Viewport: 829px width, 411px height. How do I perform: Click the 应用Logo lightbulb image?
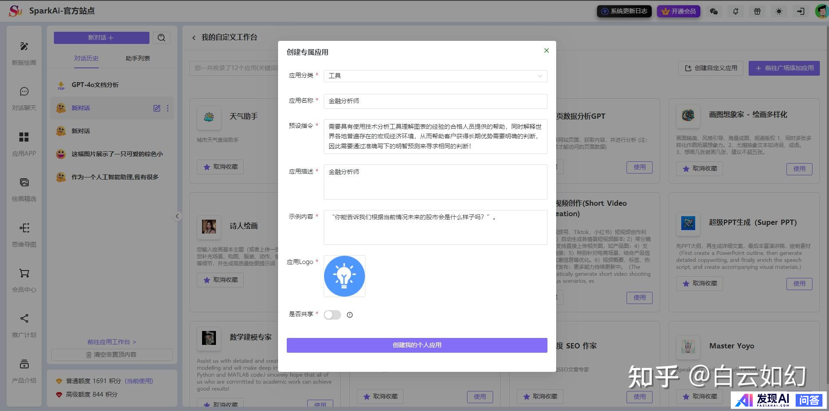point(344,276)
